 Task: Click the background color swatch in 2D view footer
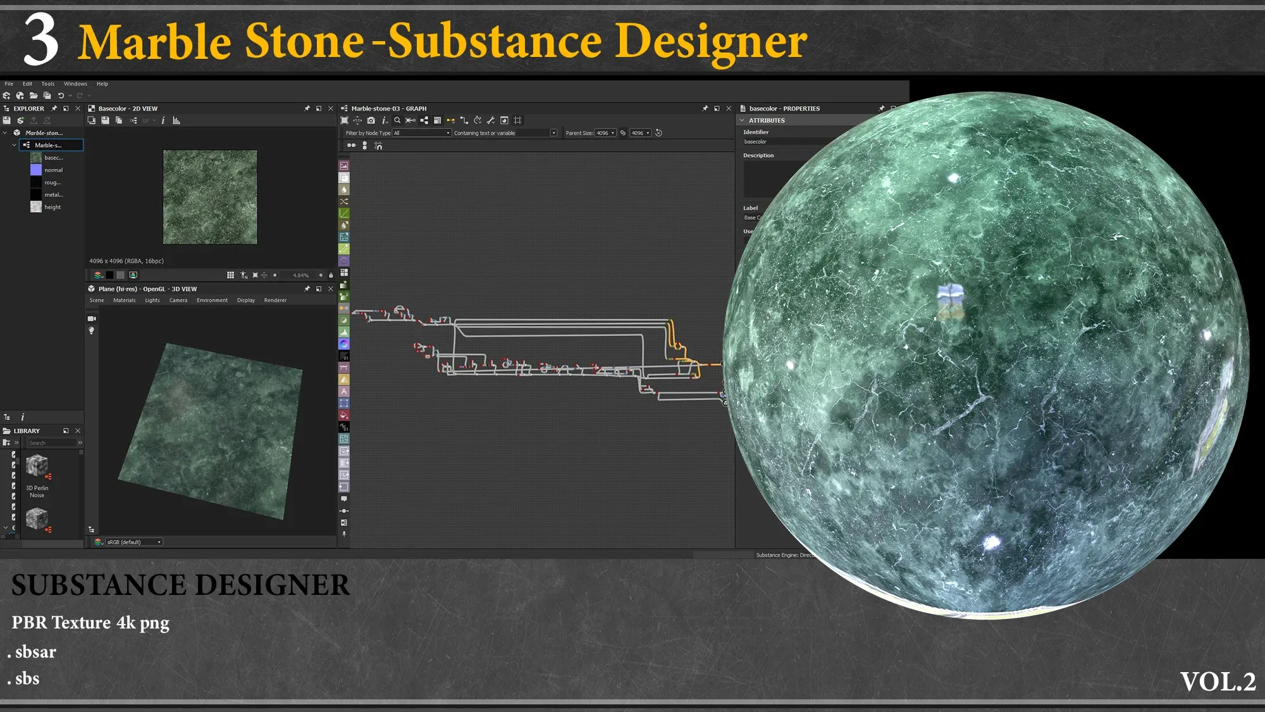point(109,275)
